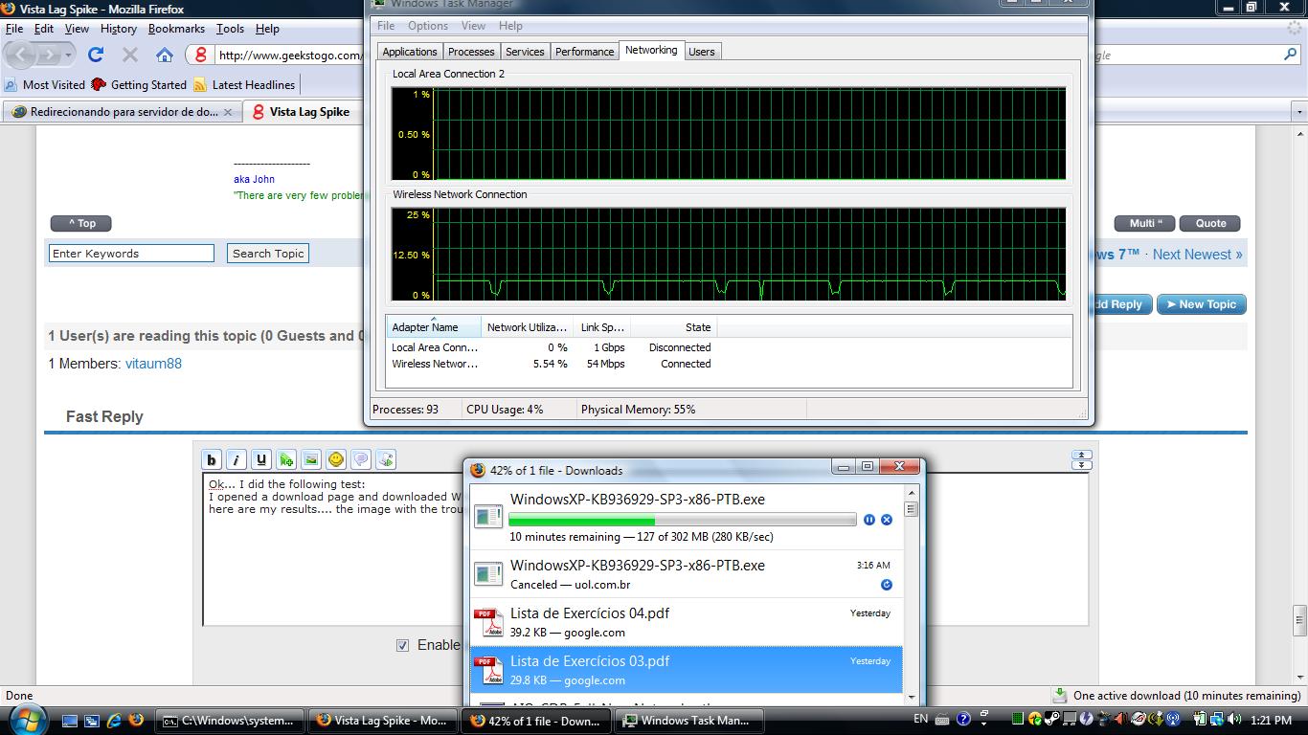Go back with Firefox back arrow

pyautogui.click(x=22, y=55)
